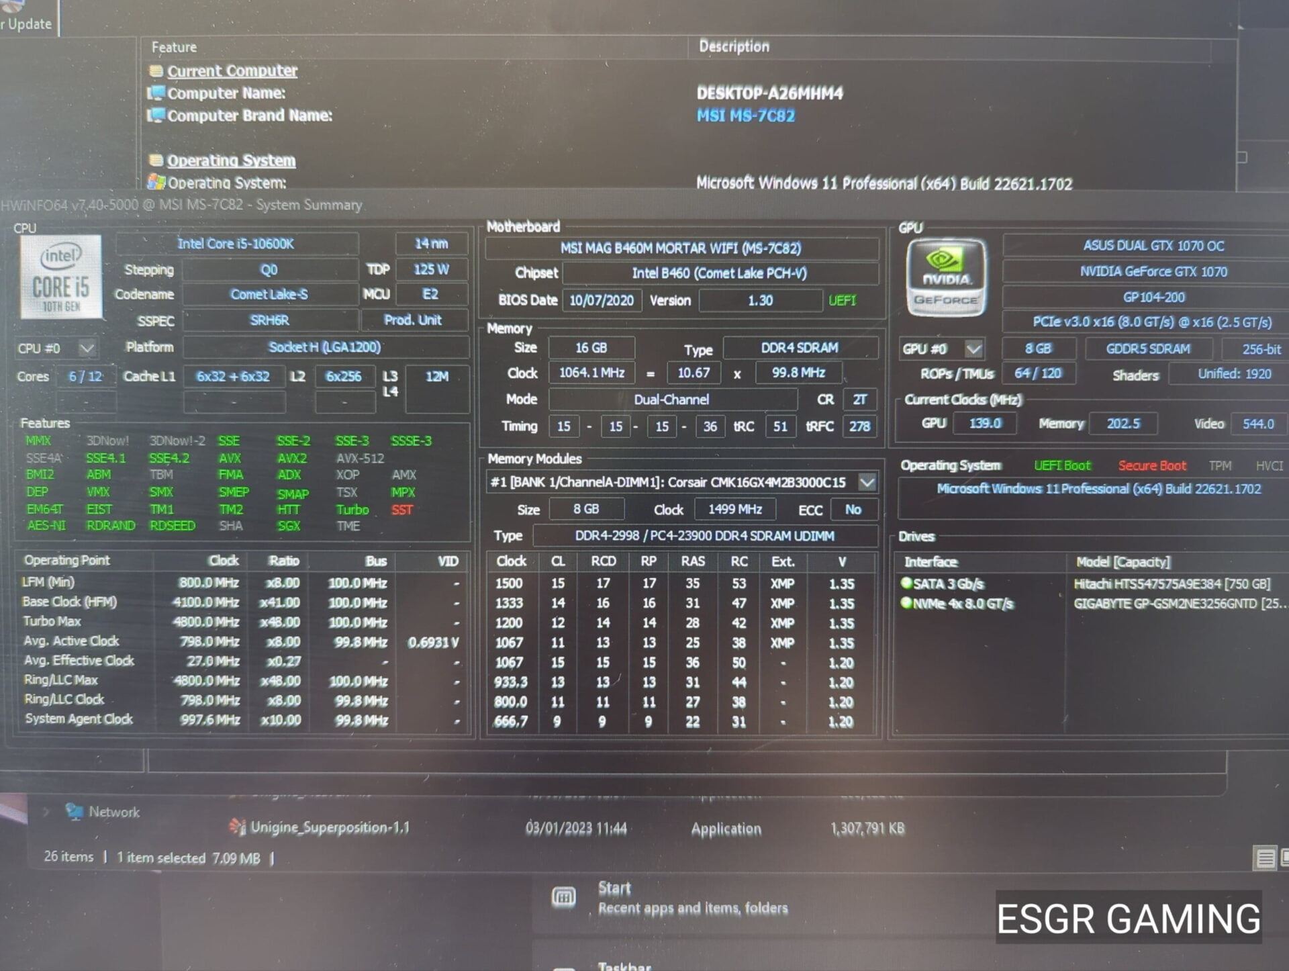Image resolution: width=1289 pixels, height=971 pixels.
Task: Expand the memory module BANK 1 dropdown
Action: pyautogui.click(x=867, y=482)
